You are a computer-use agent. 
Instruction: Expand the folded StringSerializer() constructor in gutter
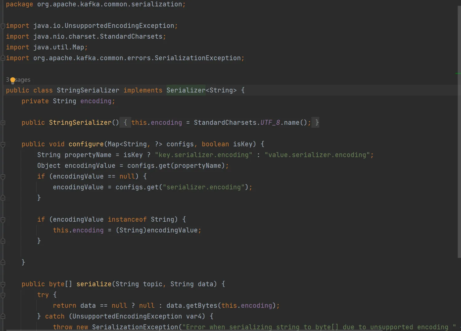3,123
